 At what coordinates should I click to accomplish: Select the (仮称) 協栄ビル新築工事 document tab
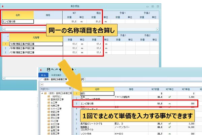coord(55,79)
